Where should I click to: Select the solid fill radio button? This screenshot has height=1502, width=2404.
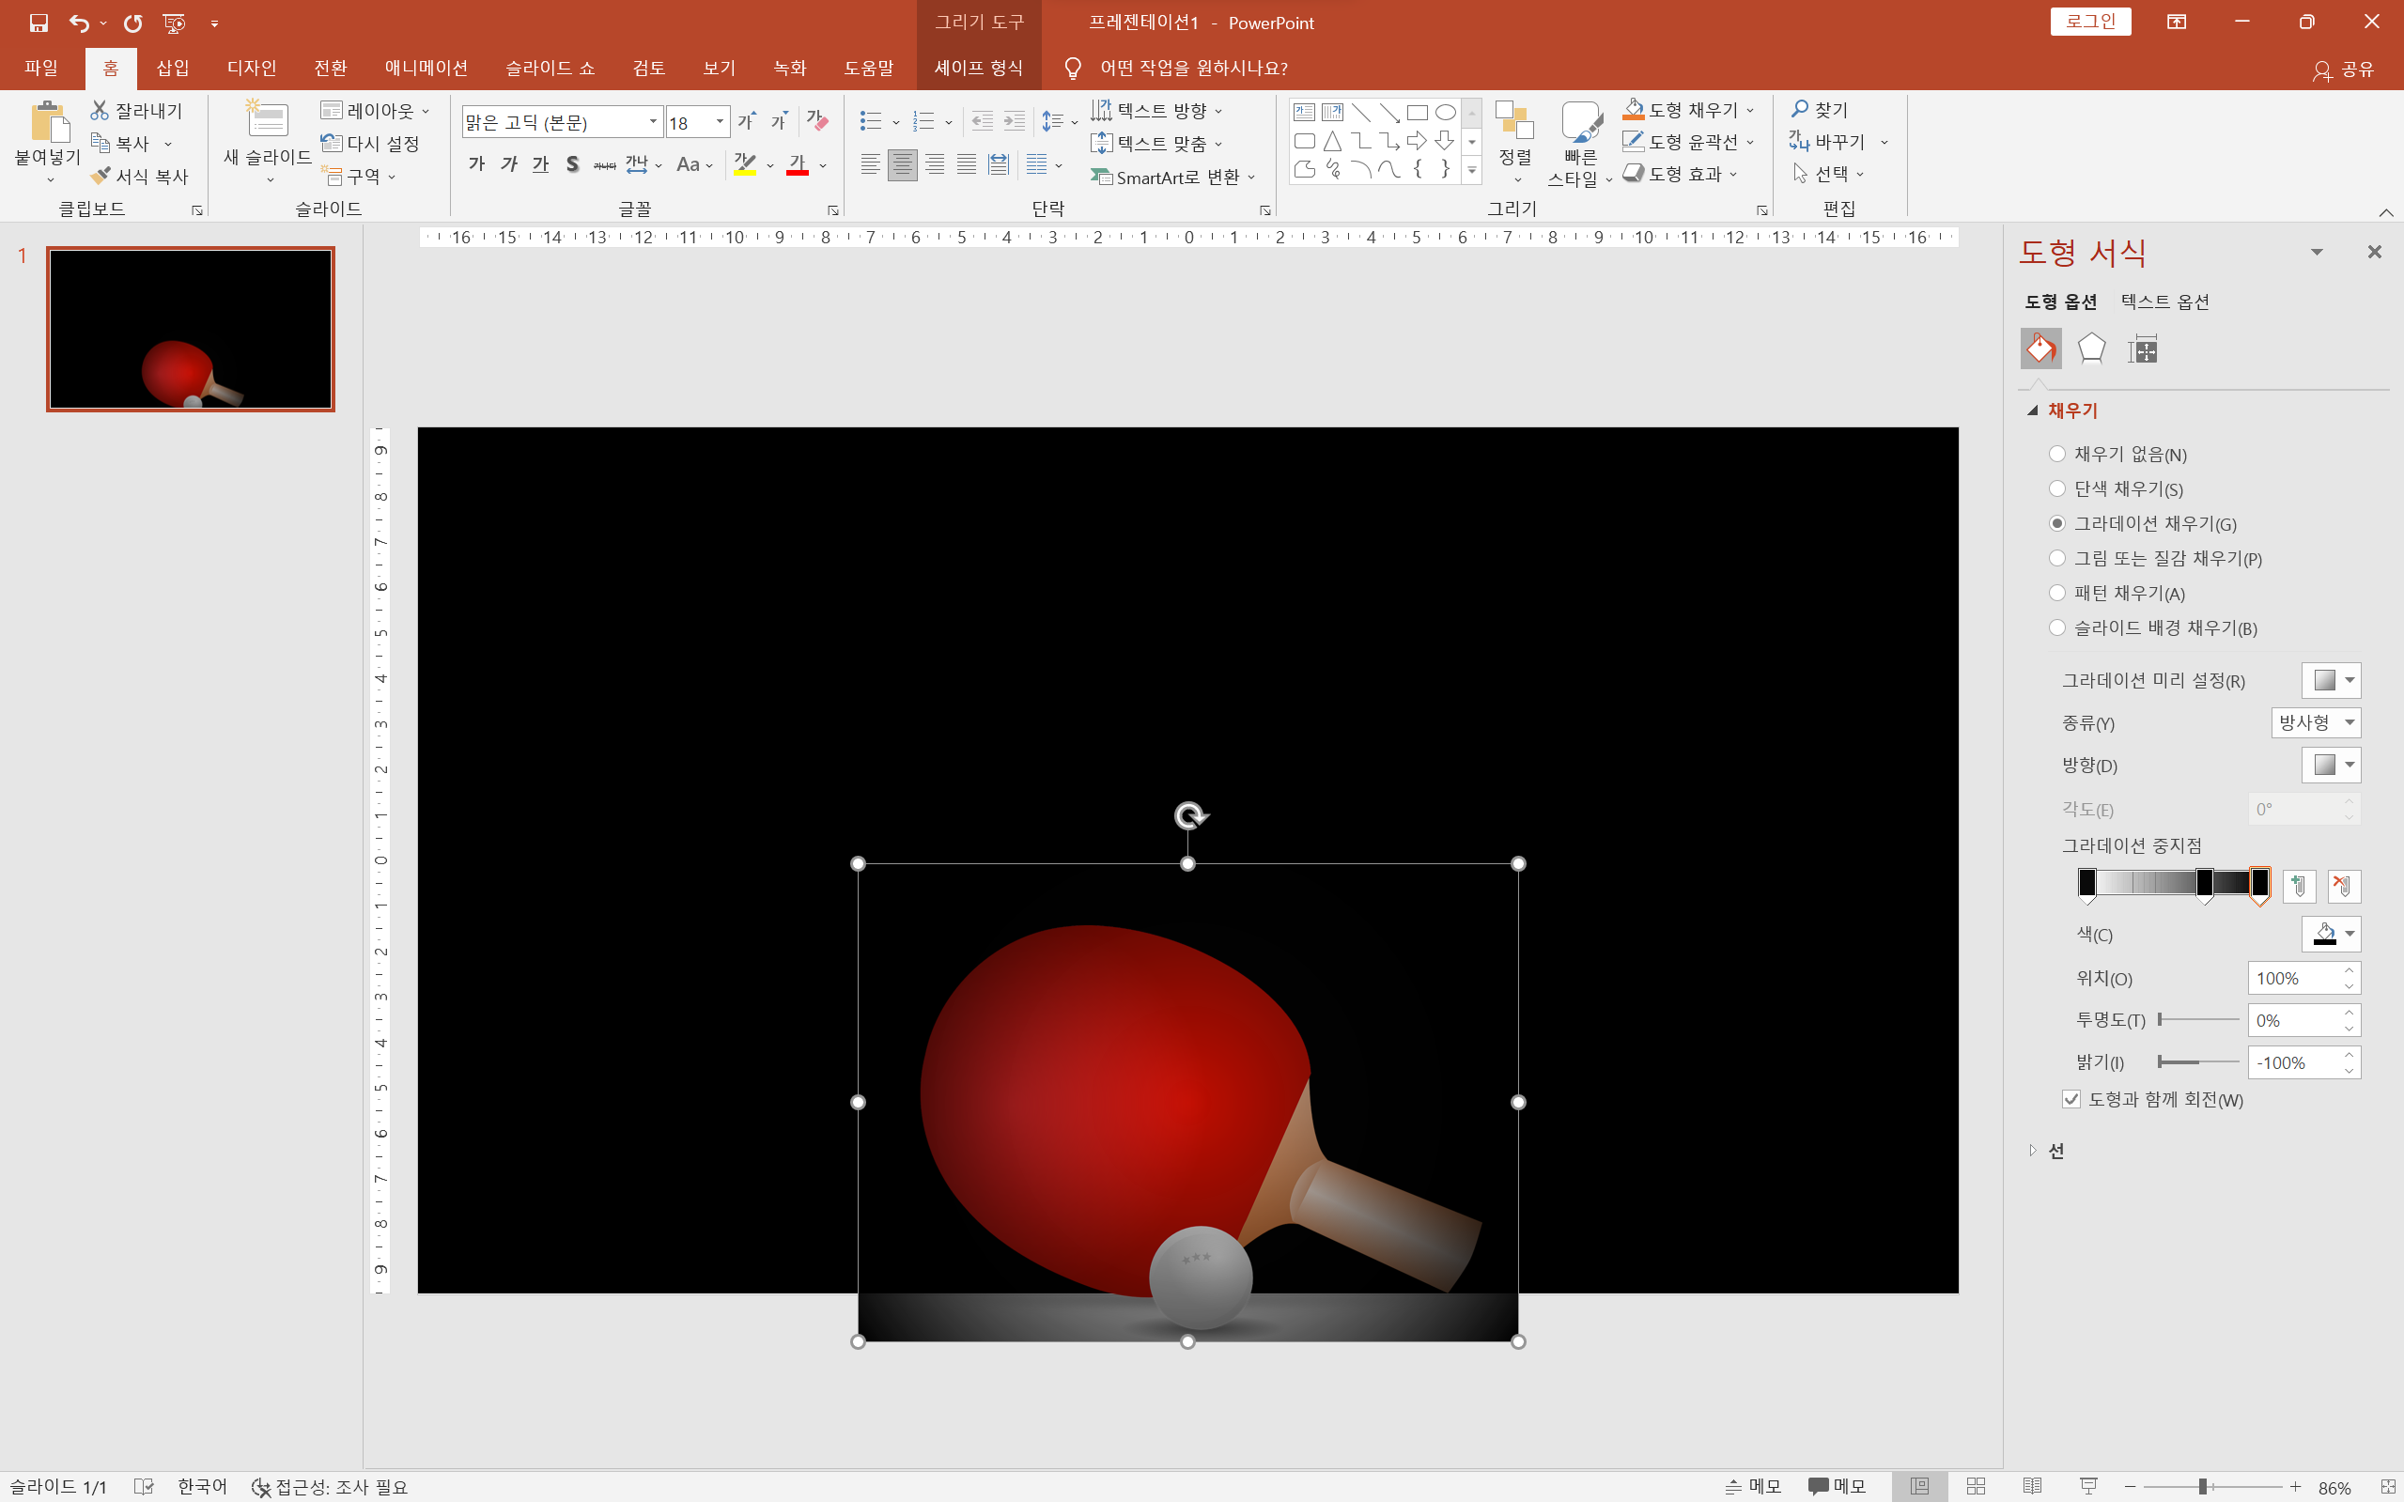pos(2057,488)
